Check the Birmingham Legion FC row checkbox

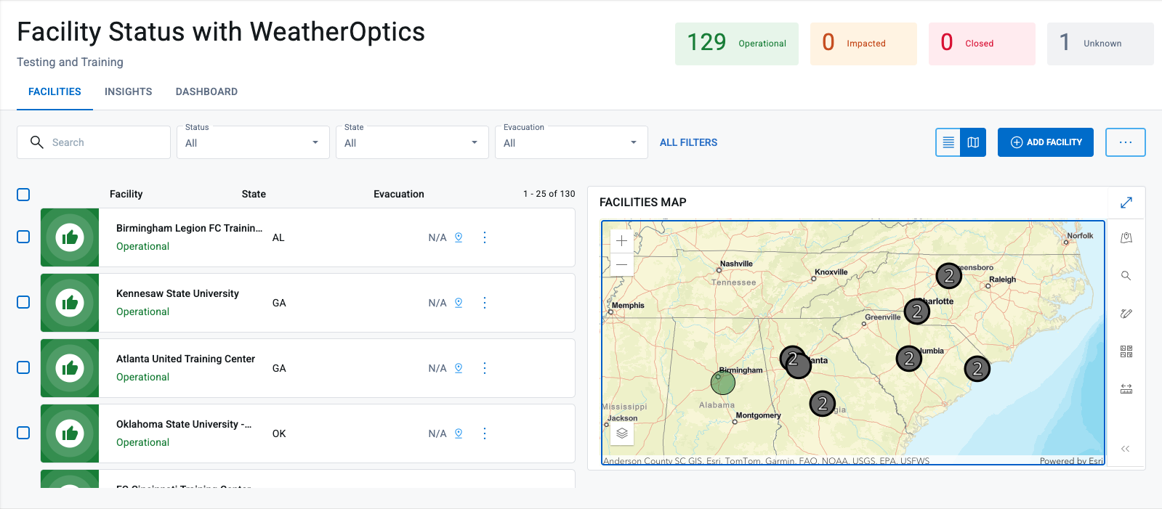pos(23,237)
